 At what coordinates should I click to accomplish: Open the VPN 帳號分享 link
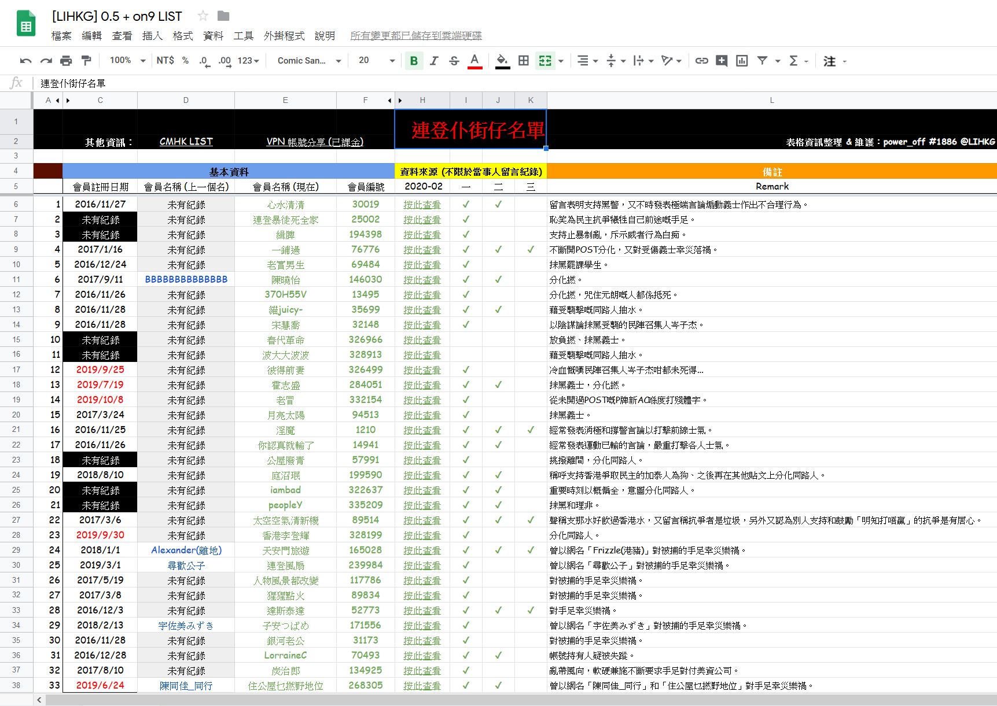coord(315,142)
